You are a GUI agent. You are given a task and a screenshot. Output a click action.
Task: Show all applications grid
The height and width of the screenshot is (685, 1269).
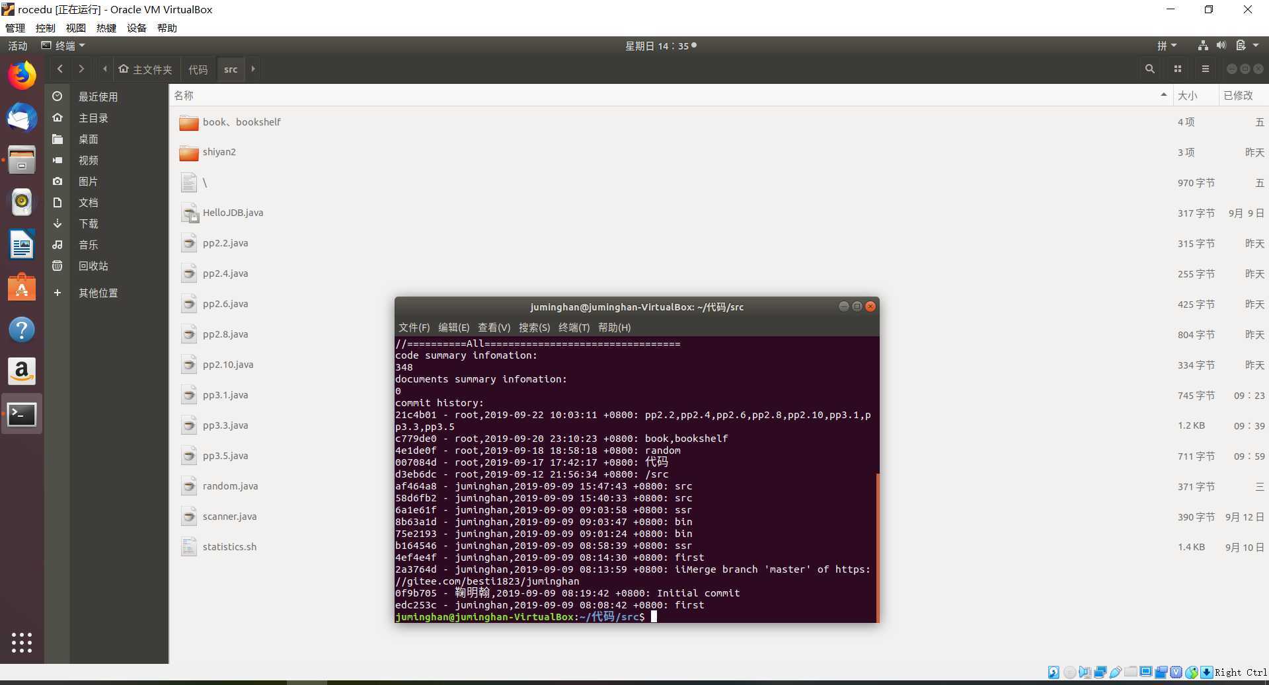pyautogui.click(x=22, y=642)
